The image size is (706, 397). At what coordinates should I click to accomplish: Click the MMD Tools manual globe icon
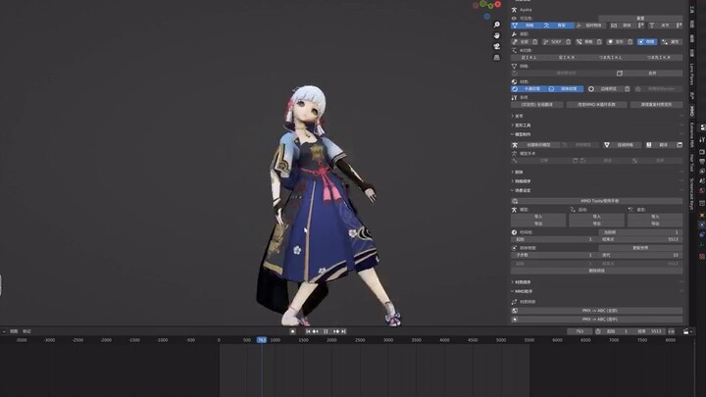515,201
